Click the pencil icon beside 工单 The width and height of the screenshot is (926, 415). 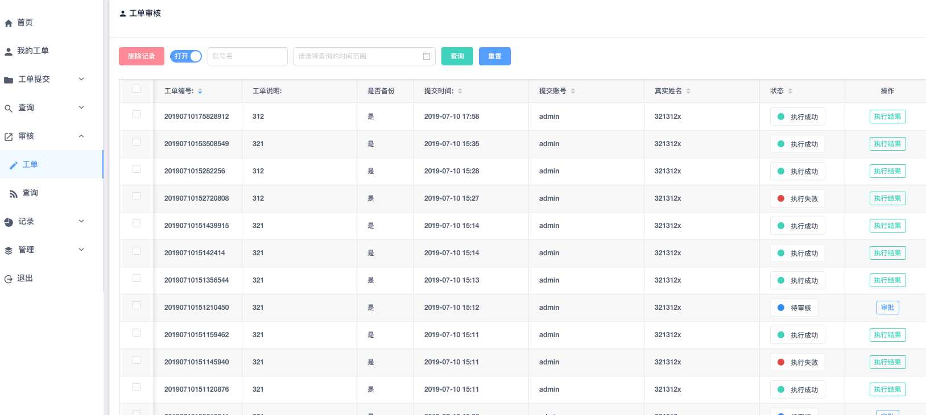coord(14,165)
